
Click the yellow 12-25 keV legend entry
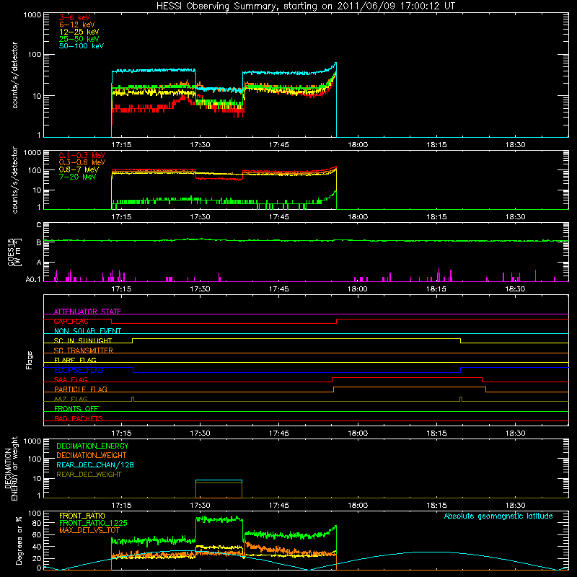(x=79, y=32)
